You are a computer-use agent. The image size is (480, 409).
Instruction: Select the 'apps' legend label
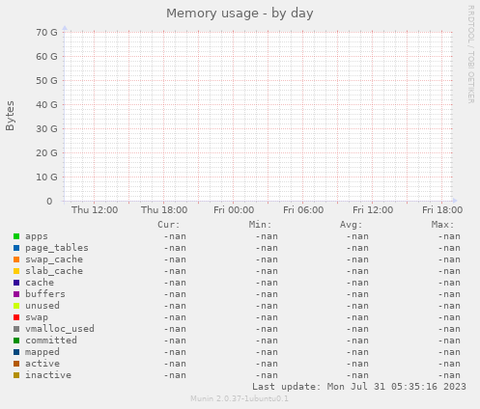click(37, 236)
